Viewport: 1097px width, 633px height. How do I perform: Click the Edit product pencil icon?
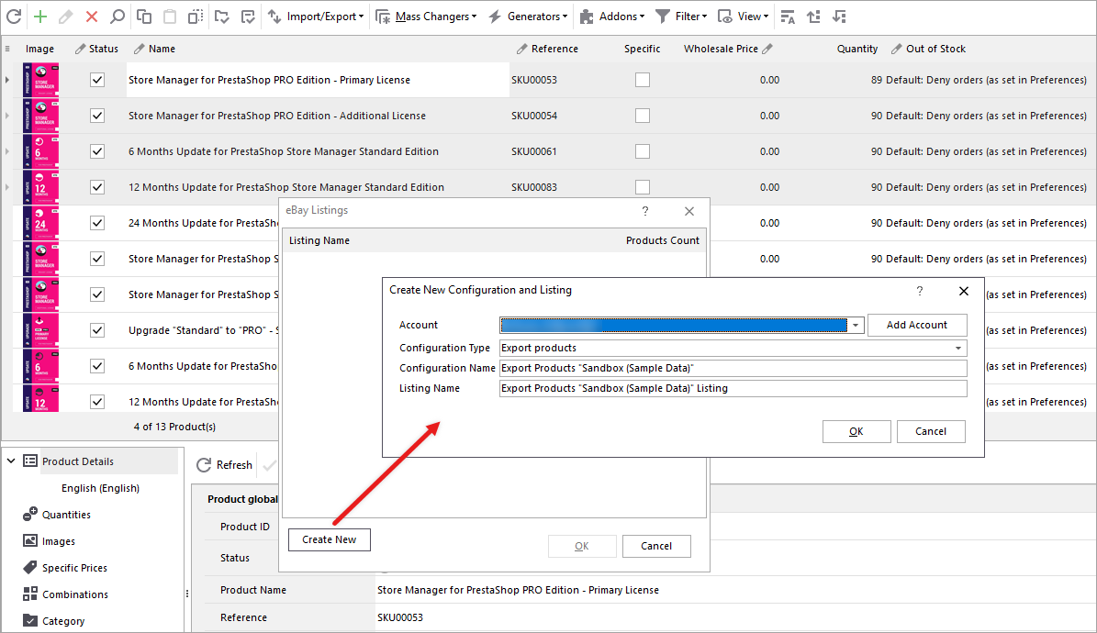pyautogui.click(x=66, y=17)
